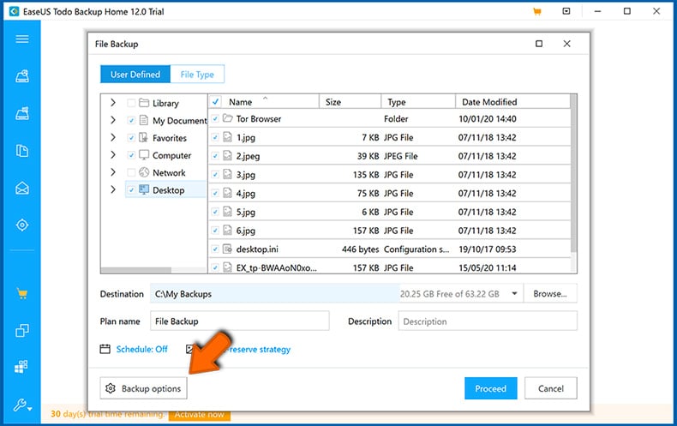The image size is (677, 426).
Task: Open the Backup options button
Action: [143, 388]
